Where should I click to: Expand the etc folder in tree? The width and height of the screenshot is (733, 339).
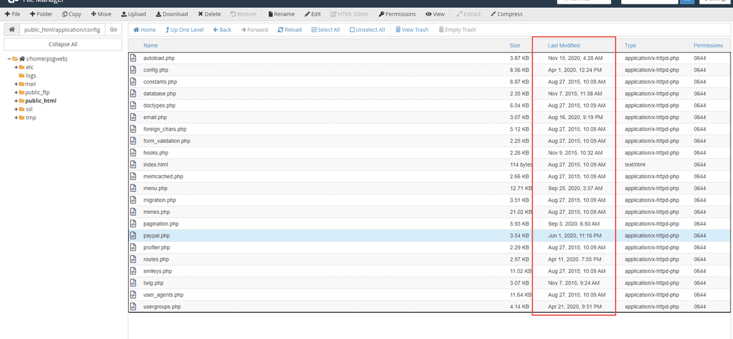point(16,67)
